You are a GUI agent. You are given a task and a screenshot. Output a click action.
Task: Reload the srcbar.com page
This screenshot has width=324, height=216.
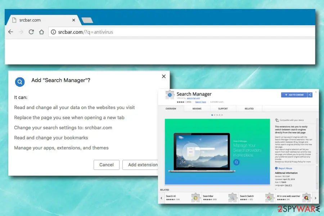31,32
